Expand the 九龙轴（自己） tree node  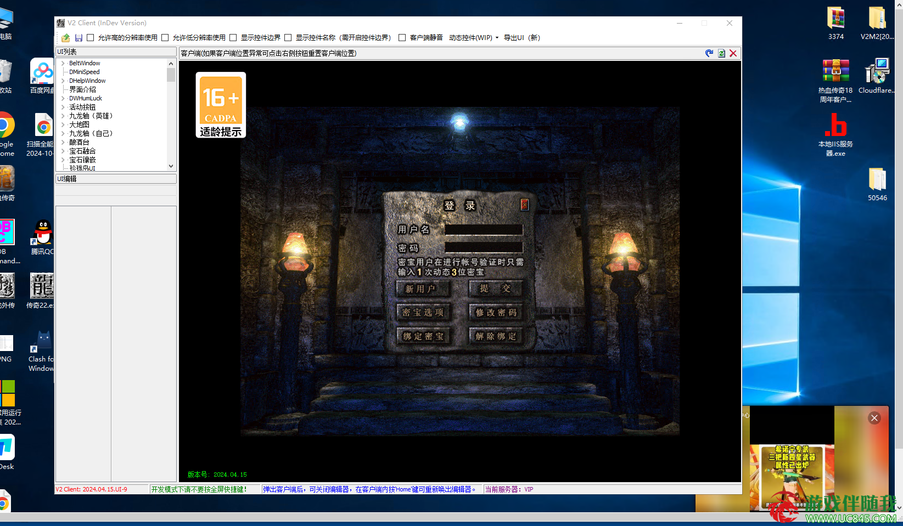tap(63, 134)
